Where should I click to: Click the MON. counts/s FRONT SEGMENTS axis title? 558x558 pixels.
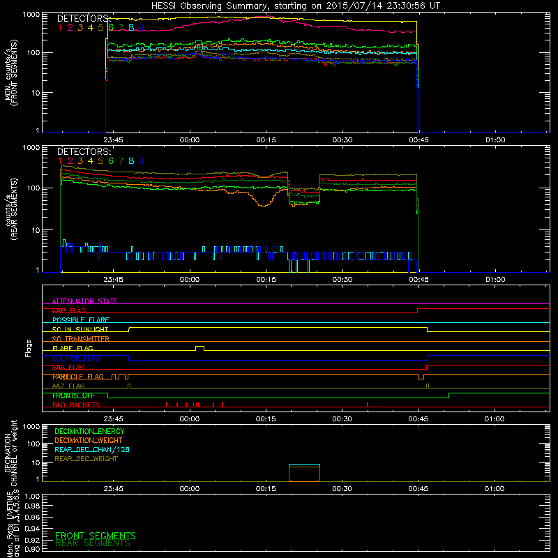(11, 73)
